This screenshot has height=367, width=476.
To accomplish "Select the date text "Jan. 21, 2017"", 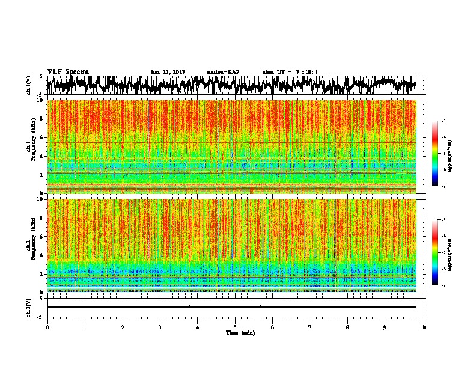I will point(168,72).
